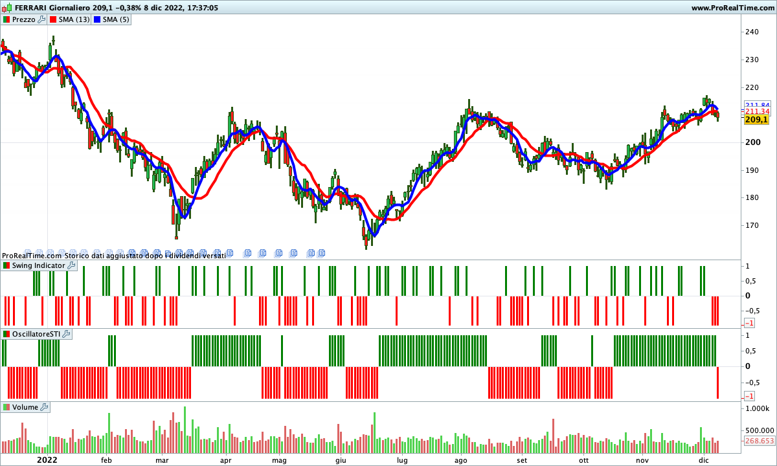Screen dimensions: 777x466
Task: Click the nov month label
Action: [x=642, y=460]
